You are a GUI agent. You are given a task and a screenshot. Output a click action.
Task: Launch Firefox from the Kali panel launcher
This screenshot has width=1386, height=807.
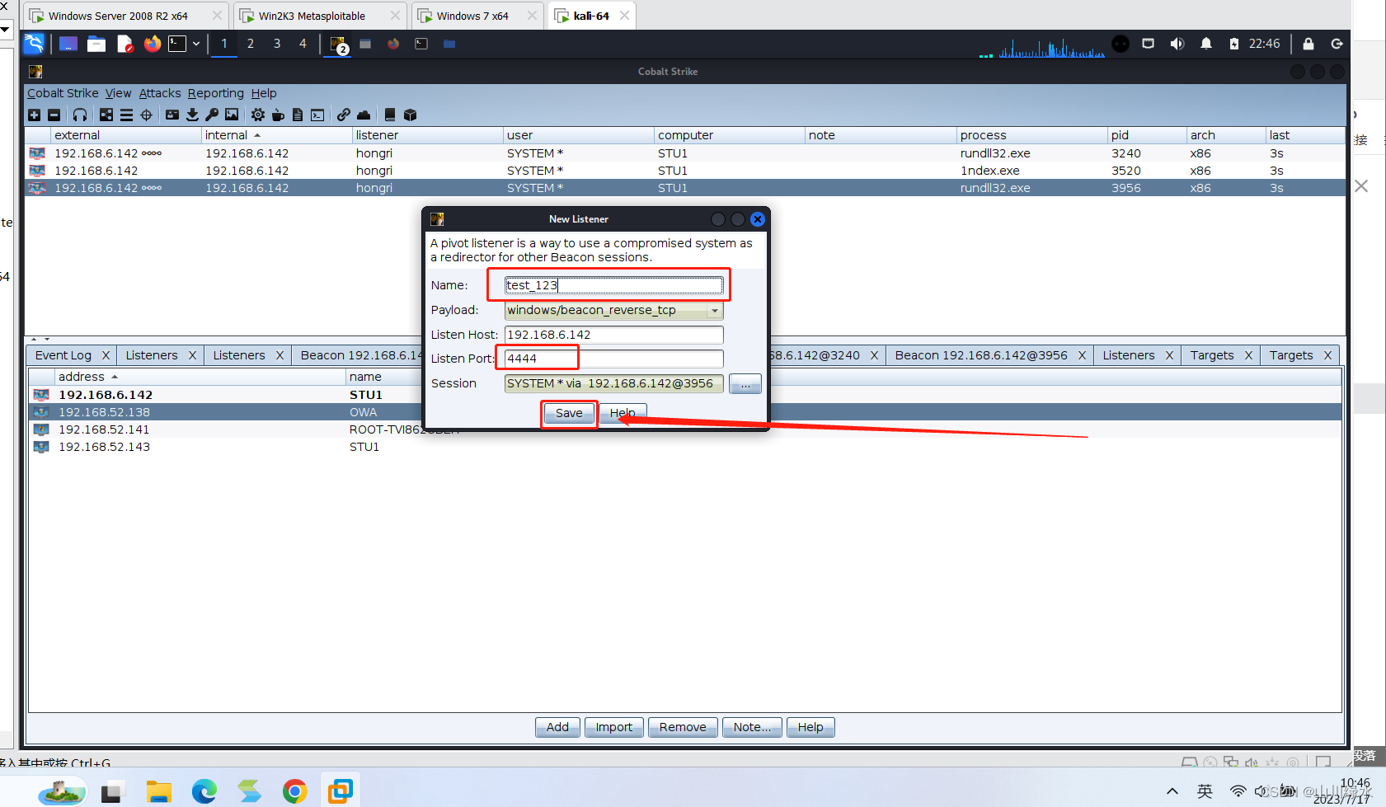153,44
